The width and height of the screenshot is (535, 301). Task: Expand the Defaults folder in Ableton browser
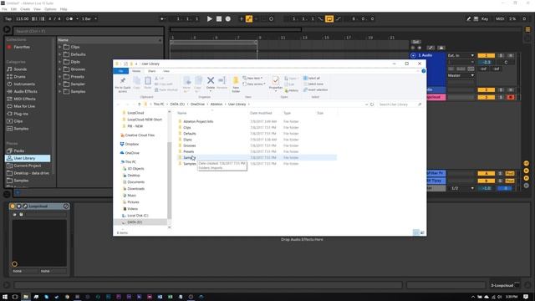click(x=60, y=54)
